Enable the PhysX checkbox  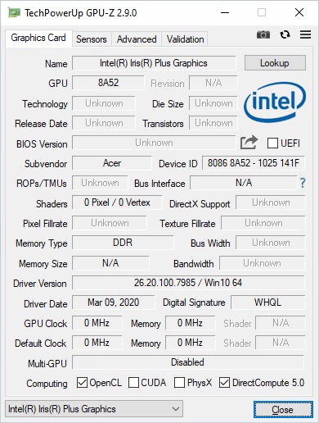click(179, 383)
